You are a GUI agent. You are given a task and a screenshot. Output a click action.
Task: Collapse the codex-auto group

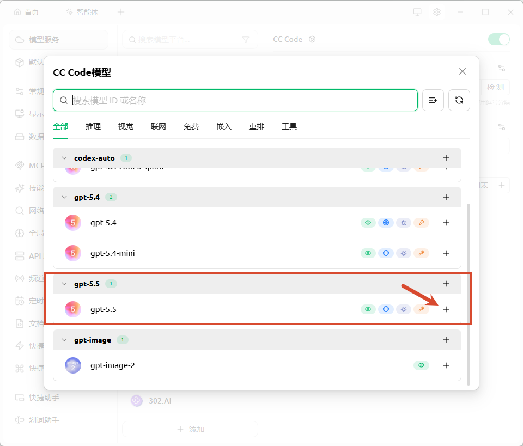(64, 158)
